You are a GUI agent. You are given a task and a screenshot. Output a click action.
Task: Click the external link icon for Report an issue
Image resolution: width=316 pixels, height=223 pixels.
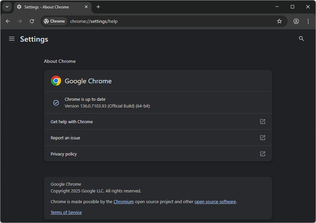pos(262,138)
